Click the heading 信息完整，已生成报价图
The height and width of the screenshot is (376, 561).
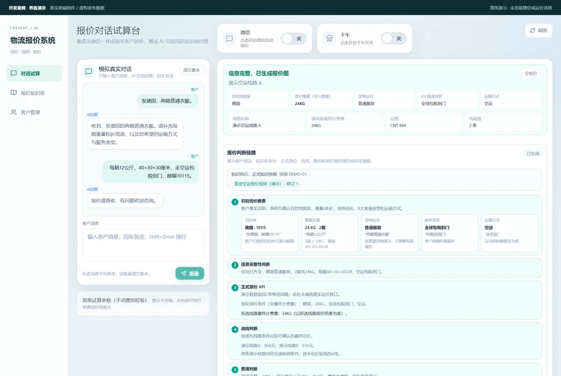[258, 73]
